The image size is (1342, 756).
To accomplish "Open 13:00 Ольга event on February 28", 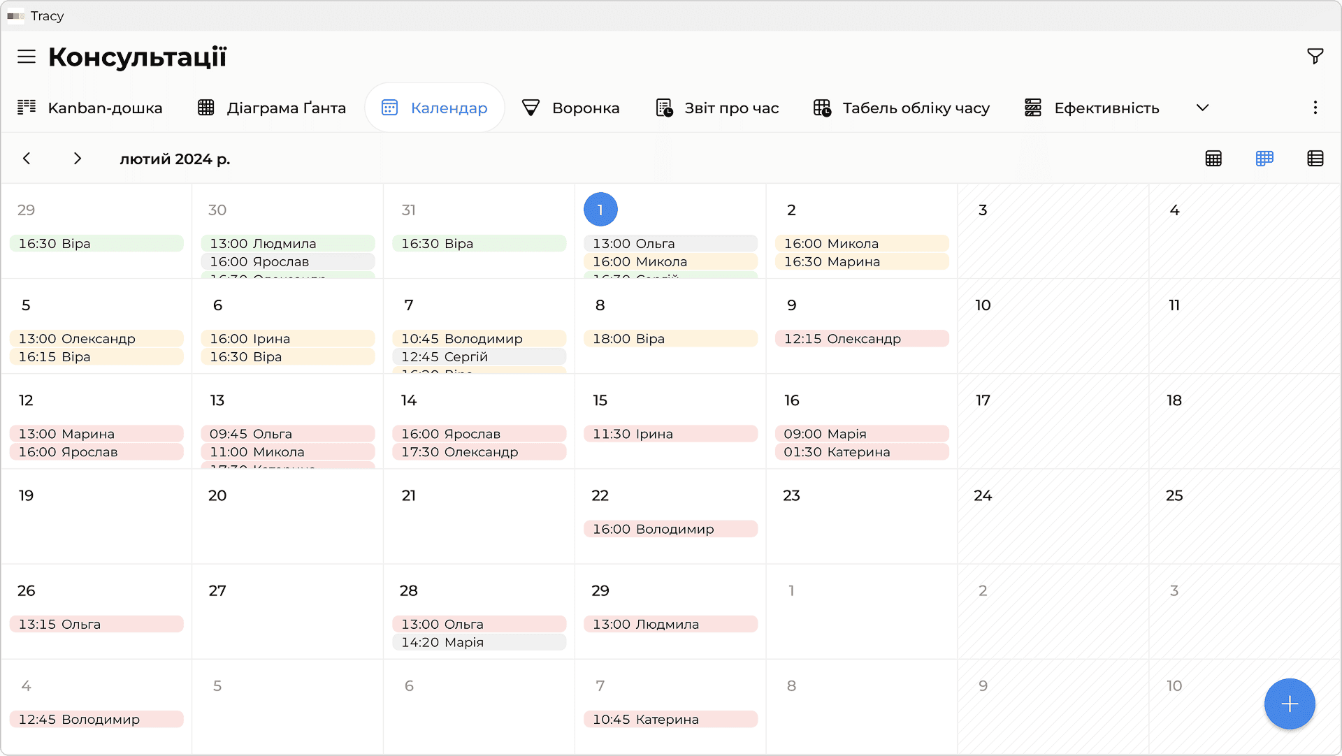I will click(479, 624).
